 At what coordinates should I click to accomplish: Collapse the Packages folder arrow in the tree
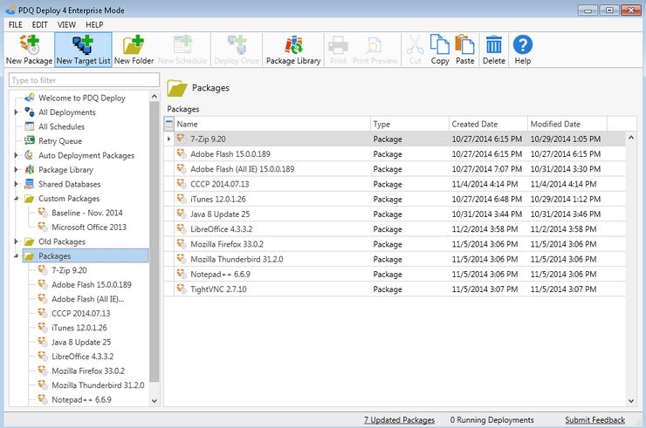16,256
